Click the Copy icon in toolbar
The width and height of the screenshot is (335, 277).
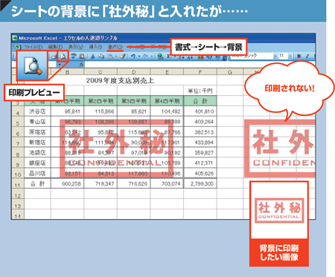pyautogui.click(x=101, y=56)
